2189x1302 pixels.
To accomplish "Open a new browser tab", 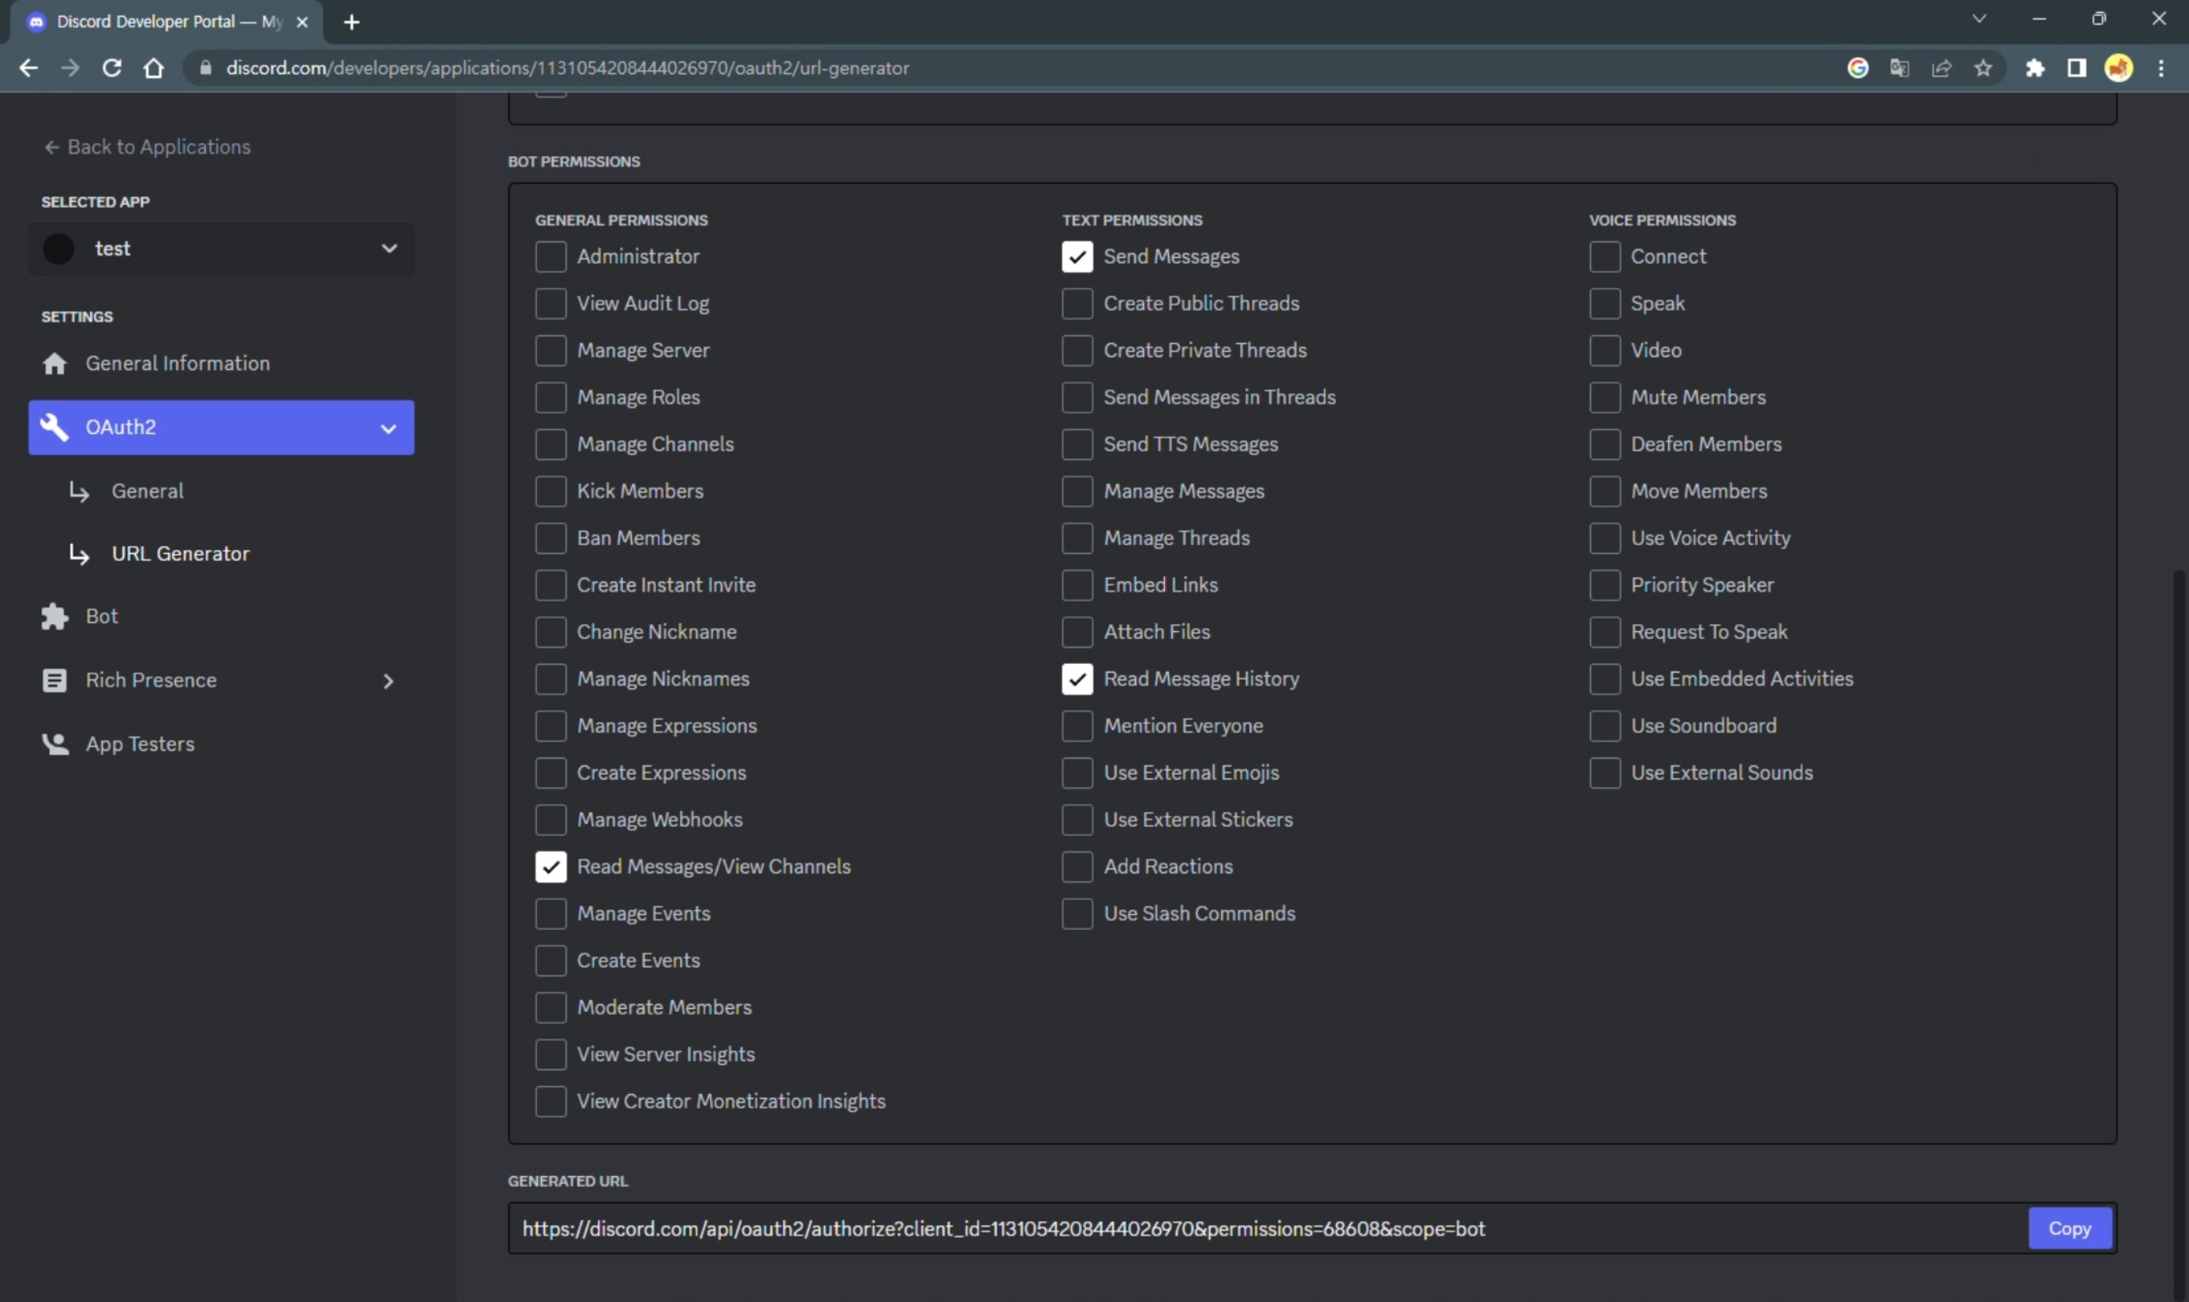I will pyautogui.click(x=352, y=22).
